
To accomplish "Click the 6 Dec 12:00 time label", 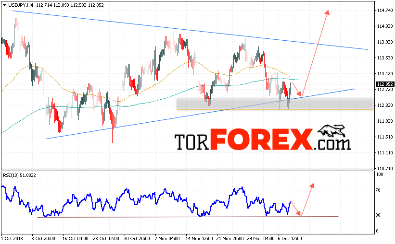I will click(290, 238).
